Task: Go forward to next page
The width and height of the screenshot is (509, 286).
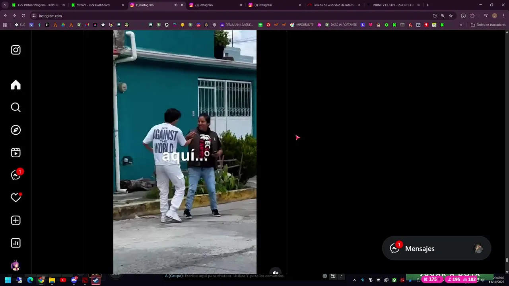Action: click(x=14, y=15)
